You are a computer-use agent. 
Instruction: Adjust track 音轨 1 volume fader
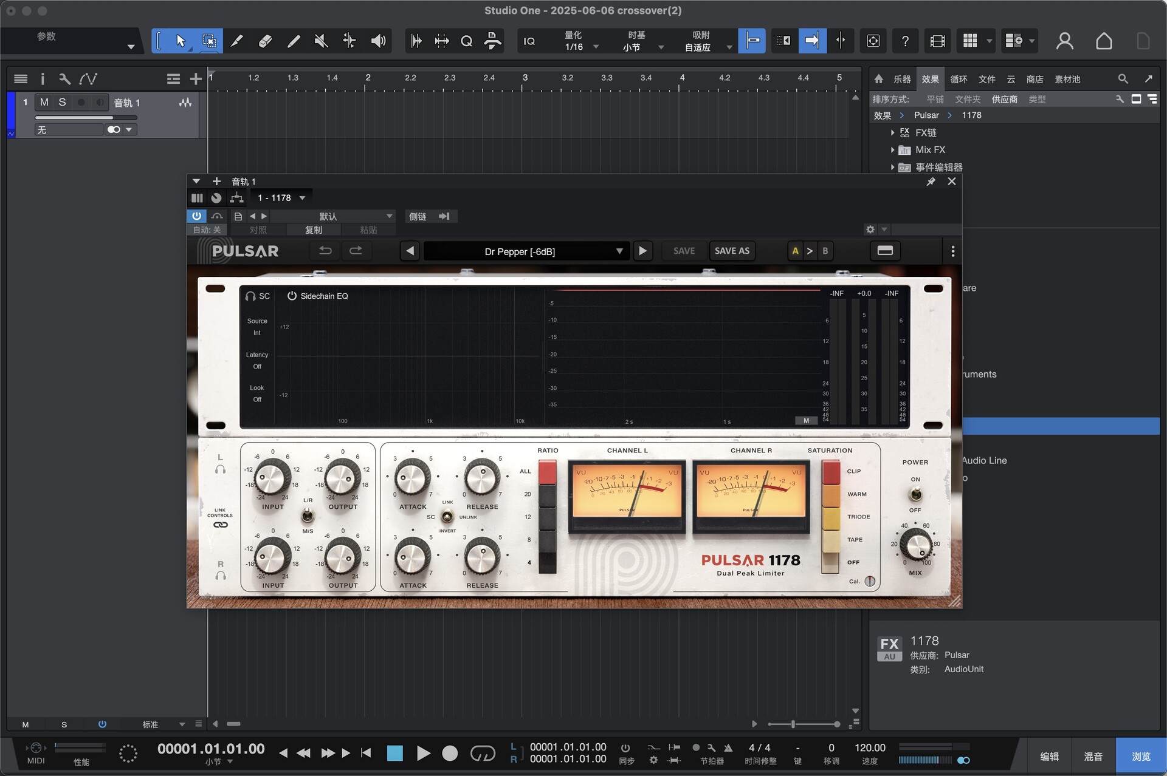[86, 117]
